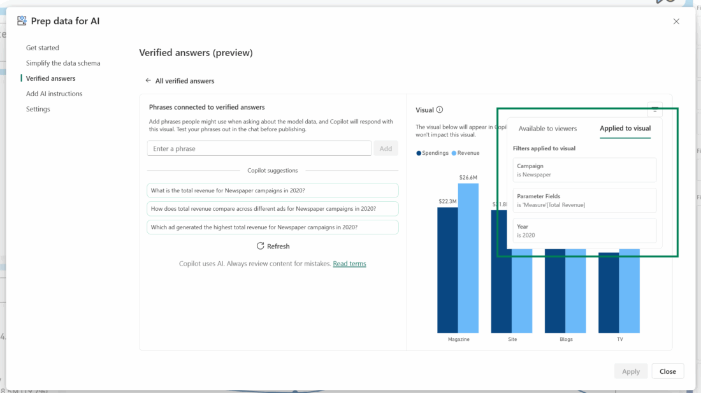Image resolution: width=701 pixels, height=393 pixels.
Task: Open Settings in the left navigation
Action: 38,109
